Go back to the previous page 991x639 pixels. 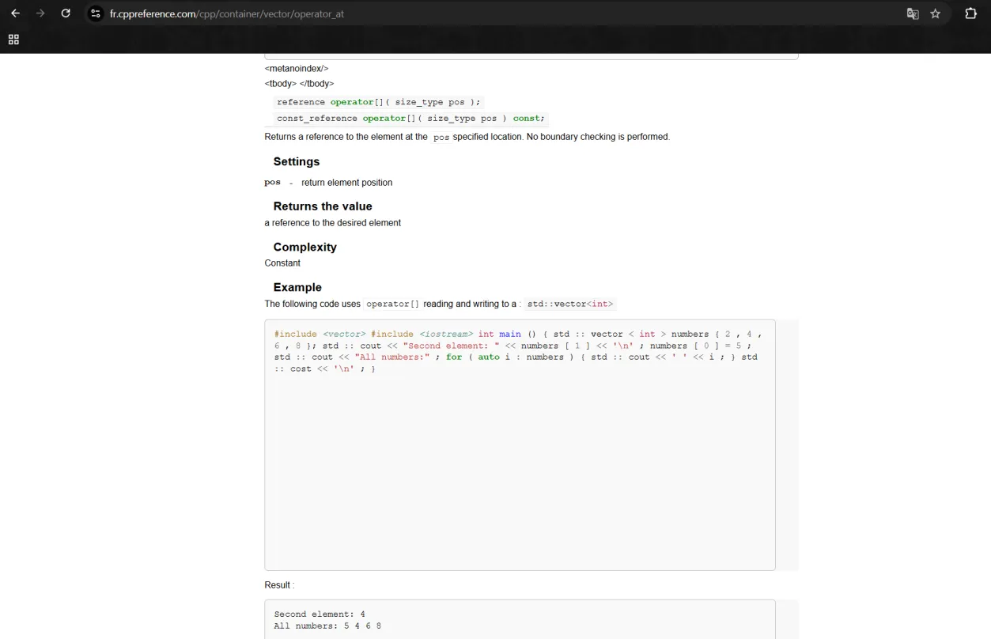pos(15,13)
